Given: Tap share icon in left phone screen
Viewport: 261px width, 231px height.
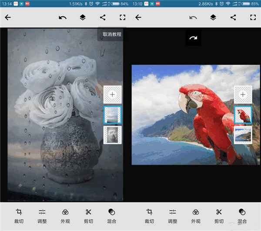Looking at the screenshot, I should pyautogui.click(x=103, y=17).
